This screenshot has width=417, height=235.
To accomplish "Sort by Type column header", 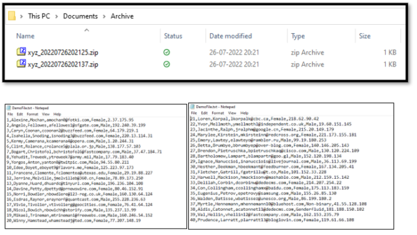I will point(298,36).
